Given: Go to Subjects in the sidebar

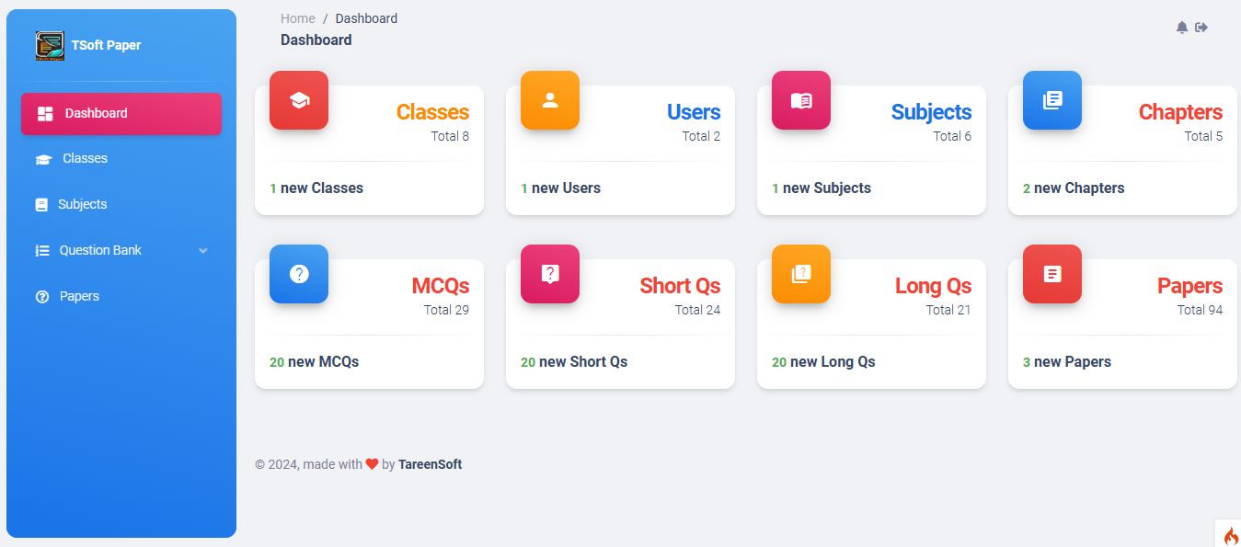Looking at the screenshot, I should 82,204.
